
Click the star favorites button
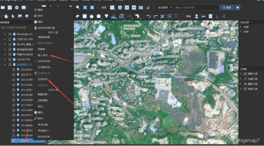pyautogui.click(x=238, y=7)
